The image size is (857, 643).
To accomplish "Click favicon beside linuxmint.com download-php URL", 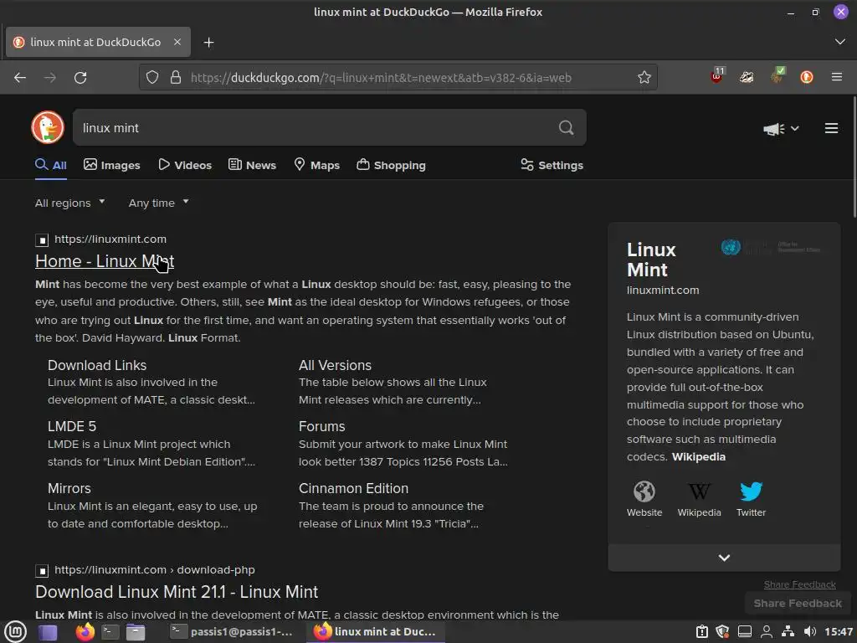I will point(42,570).
